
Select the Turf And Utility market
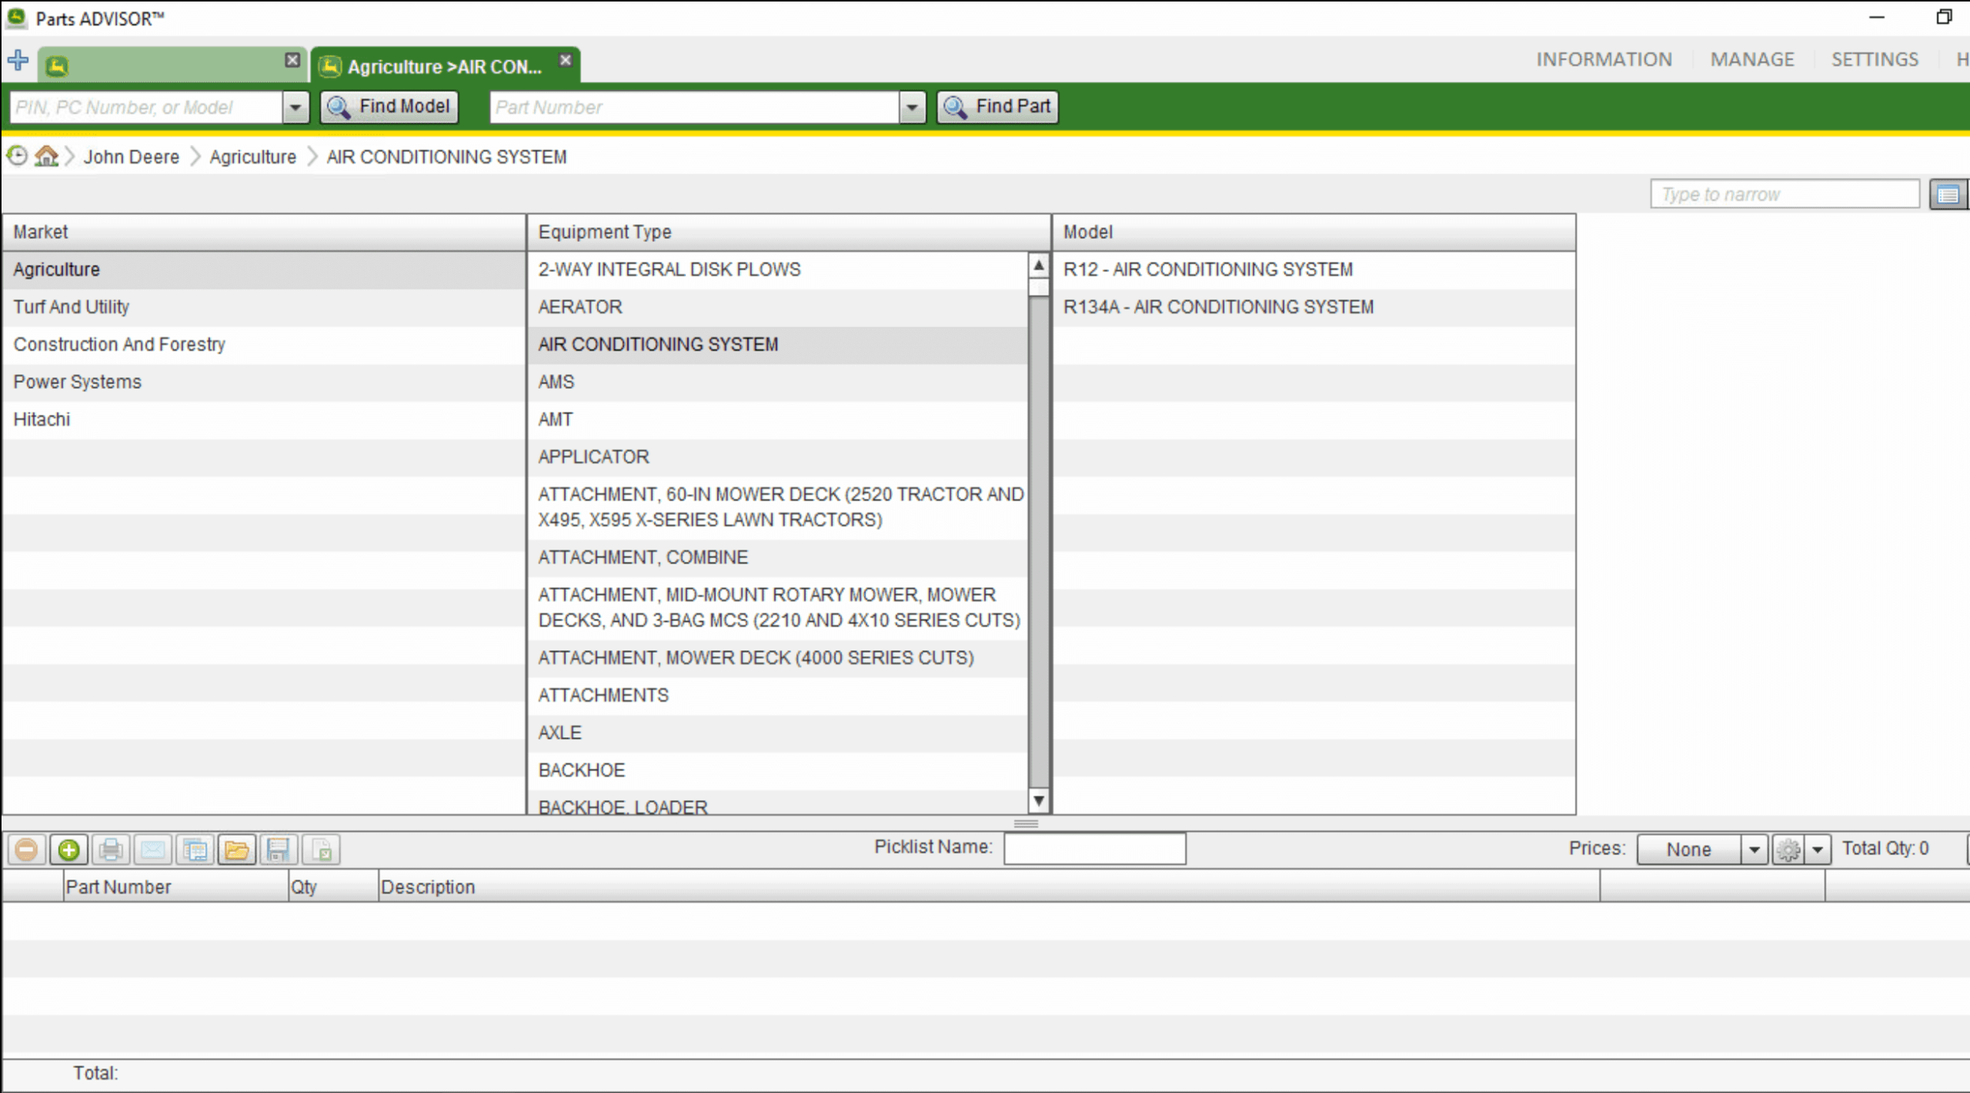(264, 307)
